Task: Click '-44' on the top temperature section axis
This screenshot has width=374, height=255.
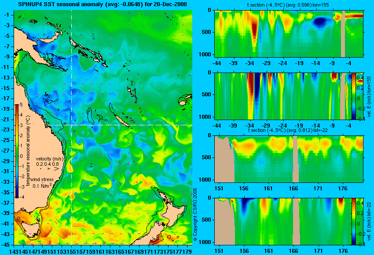Action: click(216, 63)
